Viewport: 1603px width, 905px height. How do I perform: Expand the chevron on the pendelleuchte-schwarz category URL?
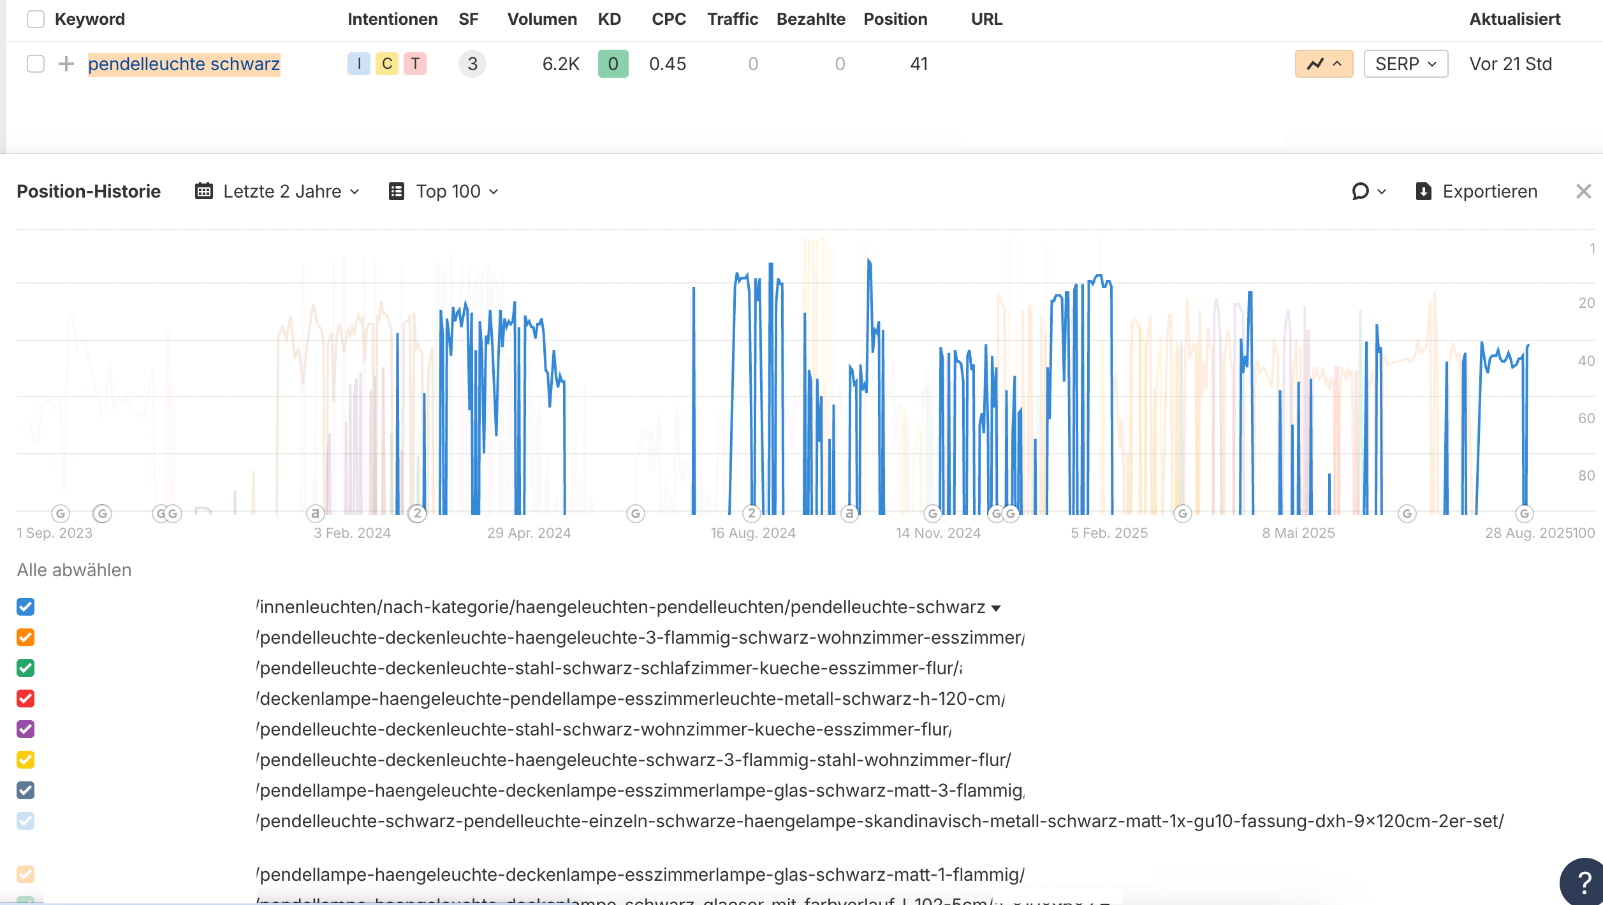coord(997,607)
